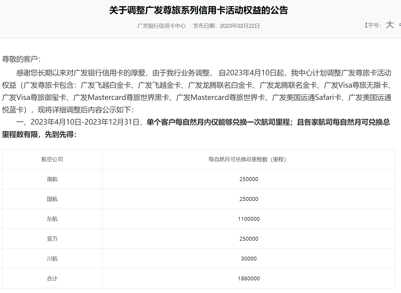This screenshot has height=293, width=401.
Task: Click the text 现将详细调整后内容公示如下
Action: (x=84, y=110)
